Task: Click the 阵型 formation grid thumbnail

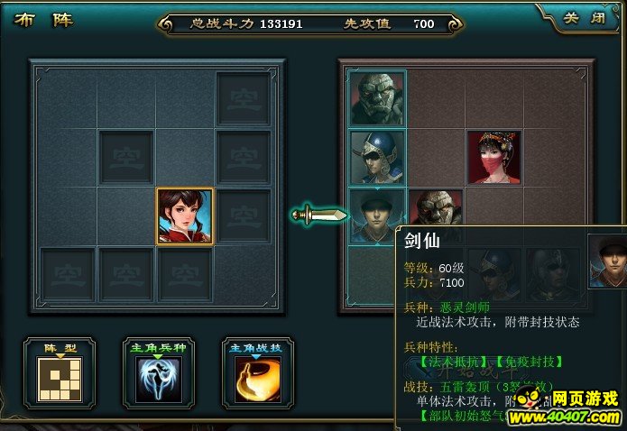Action: (x=60, y=380)
